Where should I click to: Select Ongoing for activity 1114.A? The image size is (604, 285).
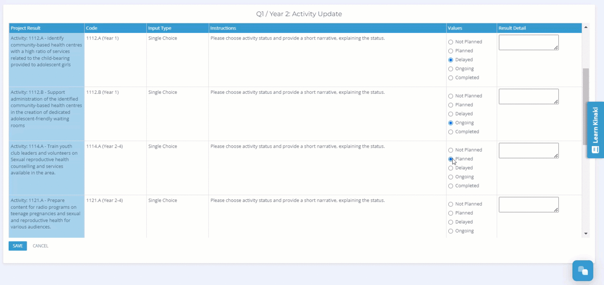coord(451,177)
